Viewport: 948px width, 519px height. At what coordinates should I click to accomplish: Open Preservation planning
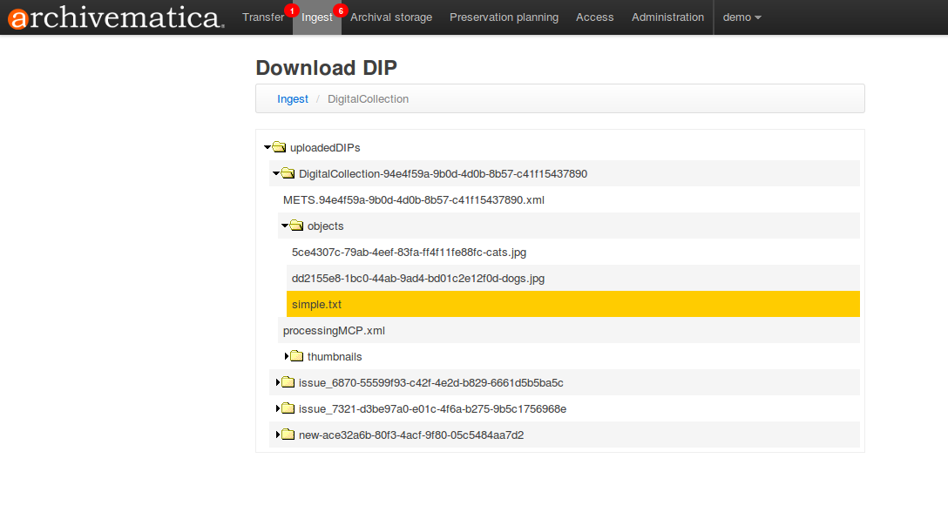click(x=504, y=17)
